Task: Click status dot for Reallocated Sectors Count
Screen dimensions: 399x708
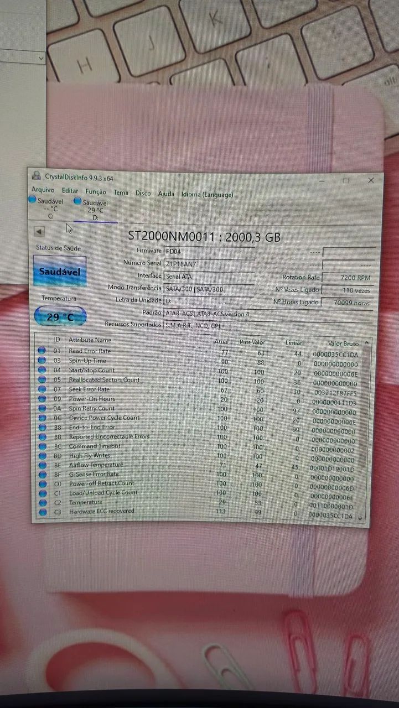Action: [x=42, y=379]
